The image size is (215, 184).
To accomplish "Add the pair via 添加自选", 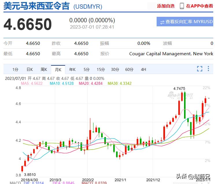I will tap(166, 6).
